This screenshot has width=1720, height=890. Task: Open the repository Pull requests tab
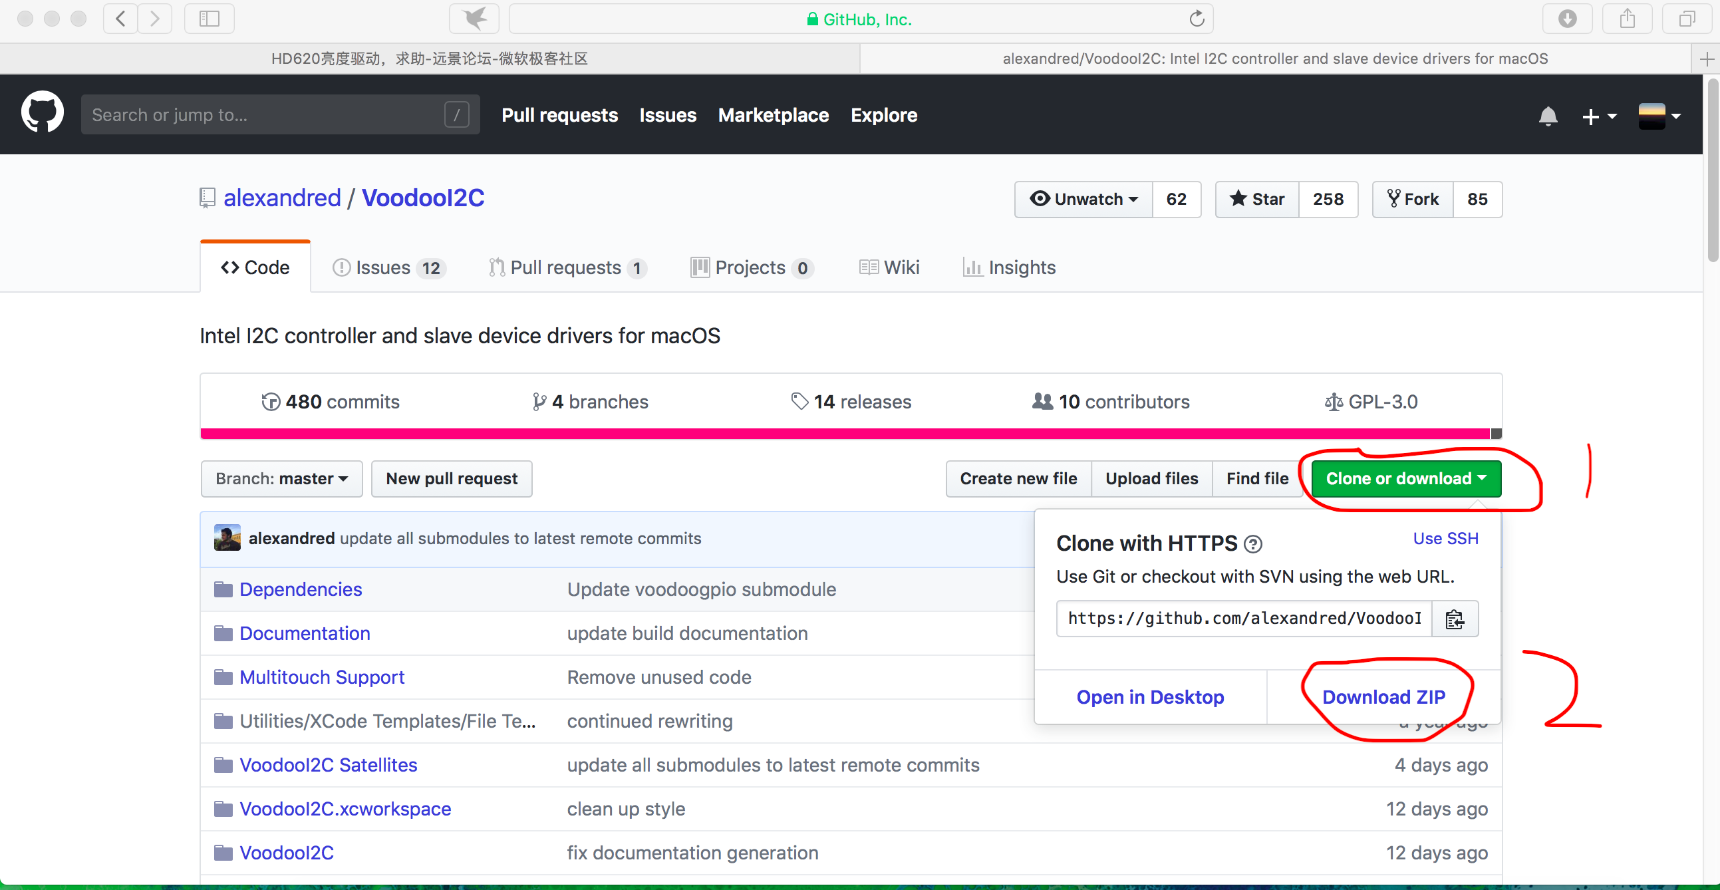click(567, 268)
